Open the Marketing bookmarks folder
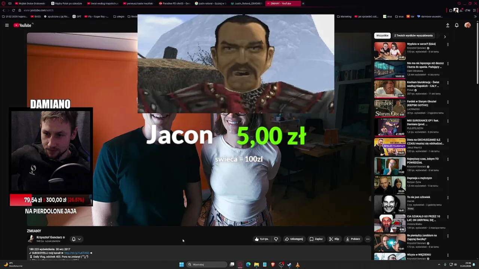Screen dimensions: 479x269 pos(344,16)
